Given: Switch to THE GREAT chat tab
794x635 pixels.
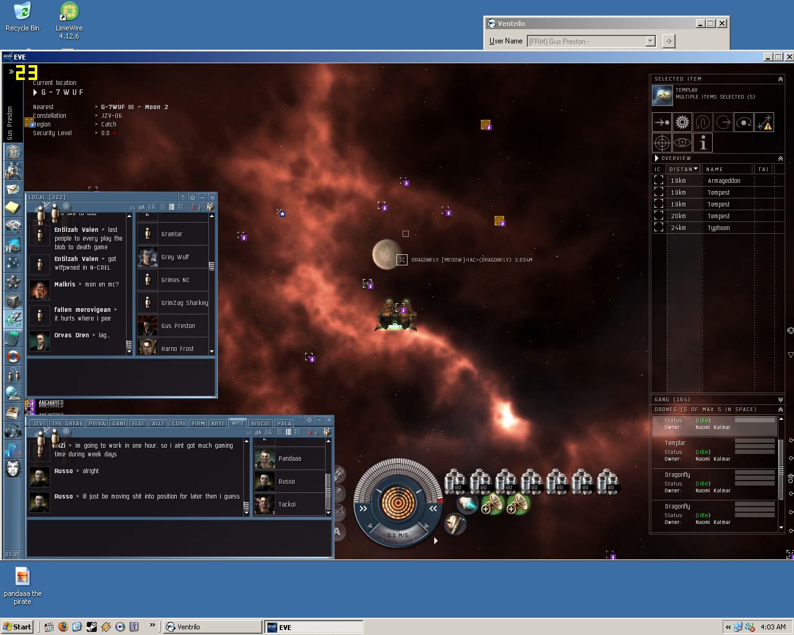Looking at the screenshot, I should [67, 424].
